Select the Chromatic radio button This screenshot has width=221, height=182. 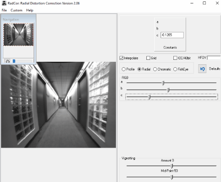(155, 69)
